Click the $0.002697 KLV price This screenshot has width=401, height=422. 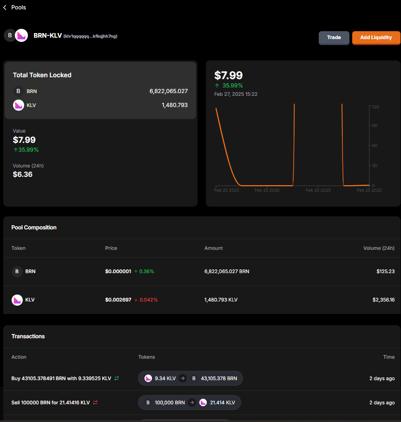coord(118,300)
